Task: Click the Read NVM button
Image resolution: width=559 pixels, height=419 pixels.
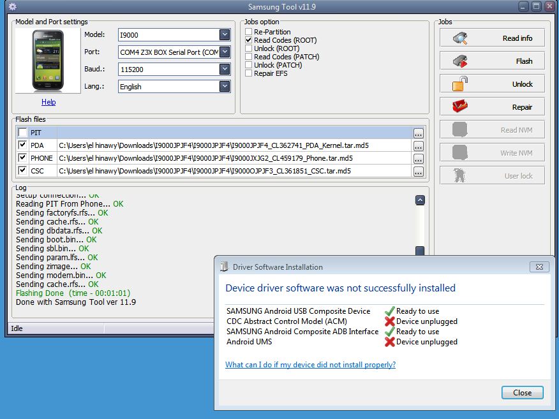Action: coord(492,129)
